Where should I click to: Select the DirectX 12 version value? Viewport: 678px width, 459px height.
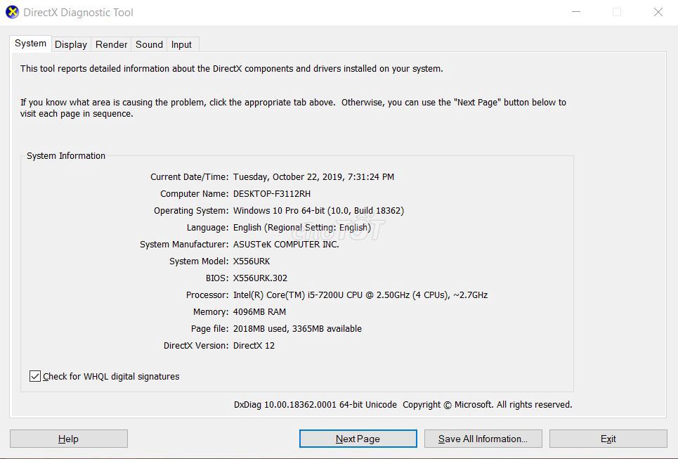point(254,346)
